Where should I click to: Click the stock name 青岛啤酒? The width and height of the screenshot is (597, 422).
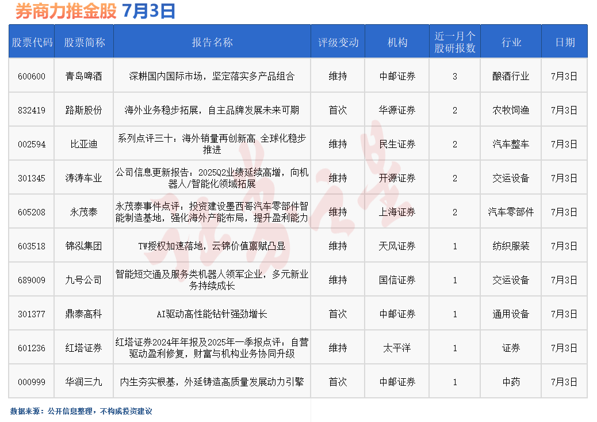tap(84, 76)
